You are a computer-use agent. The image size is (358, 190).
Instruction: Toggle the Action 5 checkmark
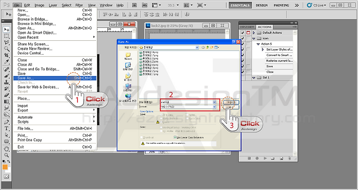point(243,44)
